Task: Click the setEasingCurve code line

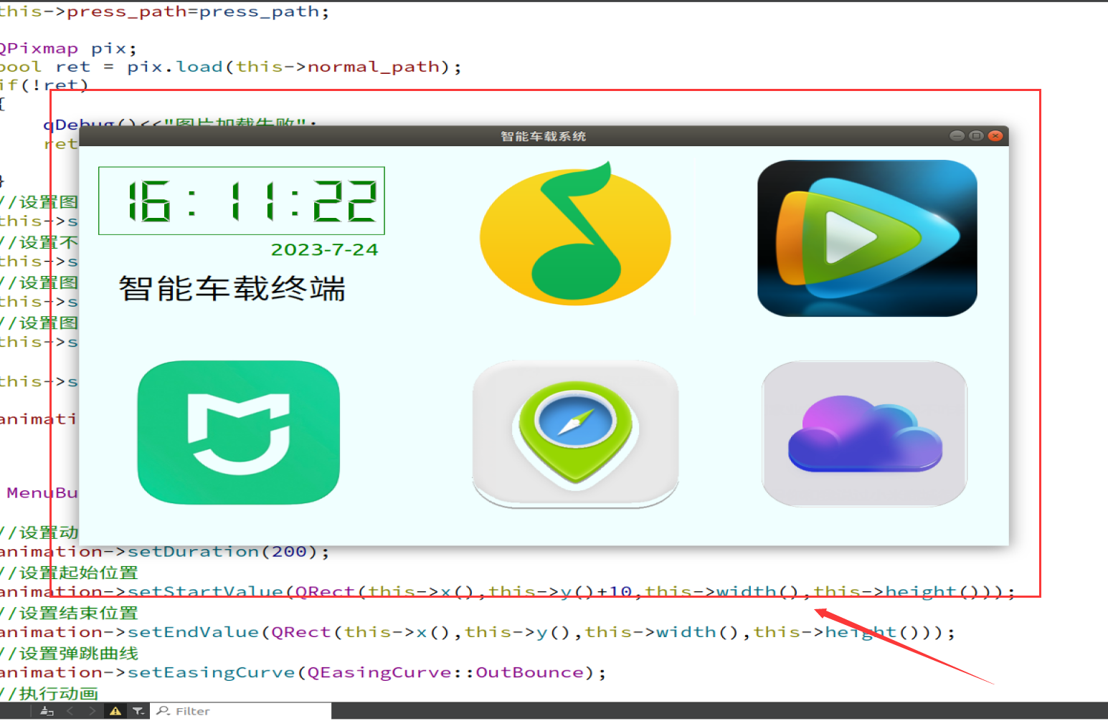Action: 303,672
